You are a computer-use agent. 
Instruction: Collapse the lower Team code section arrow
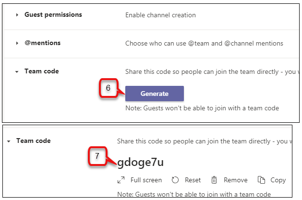9,141
